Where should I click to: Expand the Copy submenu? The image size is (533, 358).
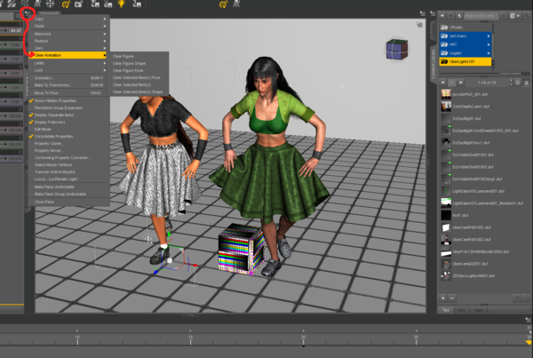68,19
